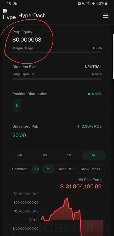This screenshot has height=236, width=114.
Task: Tap the green ROE up arrow
Action: [x=78, y=126]
